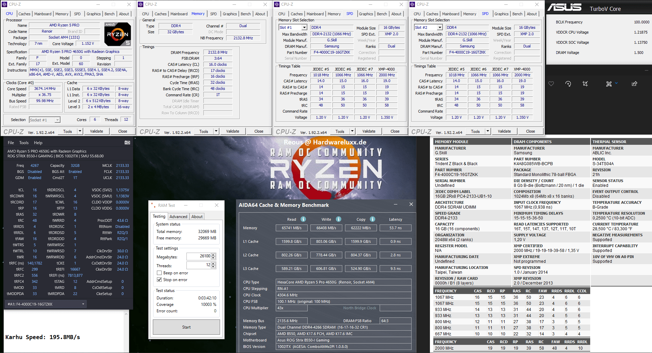The height and width of the screenshot is (353, 652).
Task: Click DRAM Voltage value 1.500 in TurboV Core
Action: [639, 53]
